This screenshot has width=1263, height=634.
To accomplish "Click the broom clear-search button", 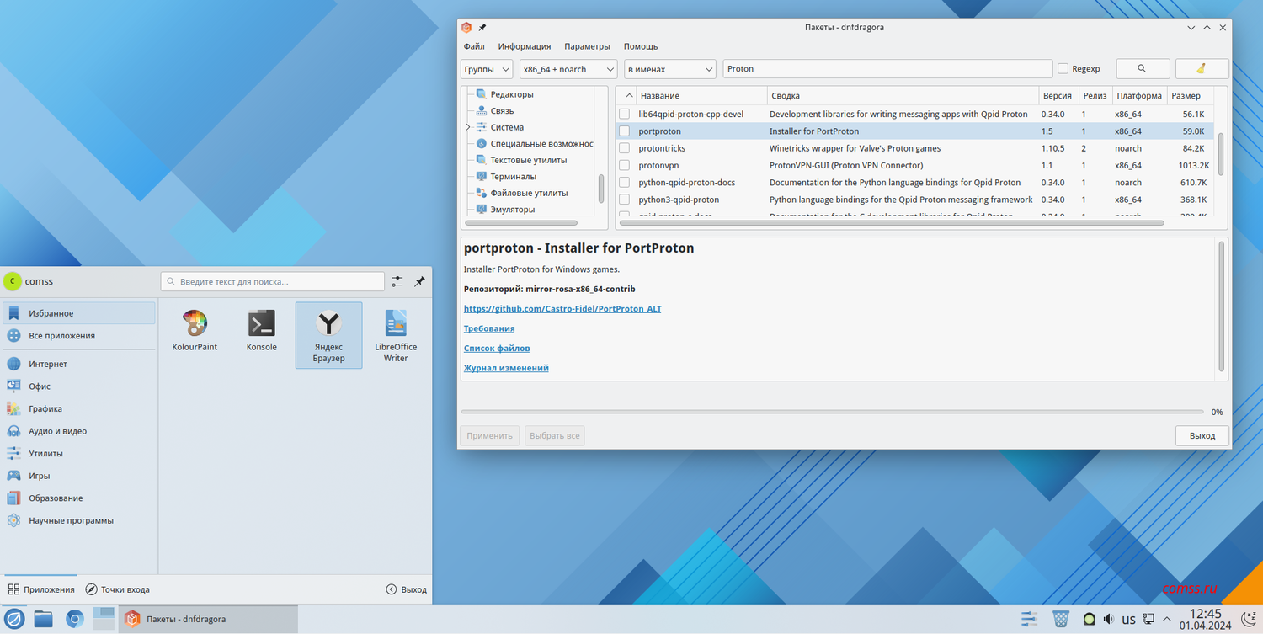I will [x=1202, y=69].
